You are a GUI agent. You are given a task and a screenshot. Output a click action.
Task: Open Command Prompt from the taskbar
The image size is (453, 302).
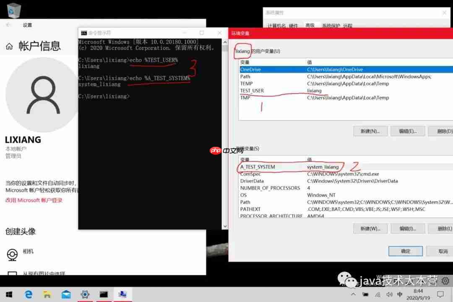coord(104,294)
